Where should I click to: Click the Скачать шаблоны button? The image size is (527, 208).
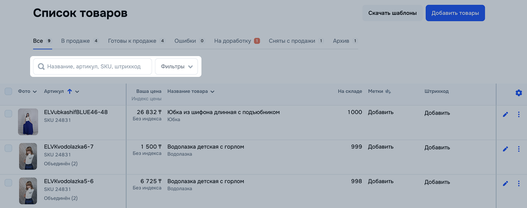coord(392,13)
